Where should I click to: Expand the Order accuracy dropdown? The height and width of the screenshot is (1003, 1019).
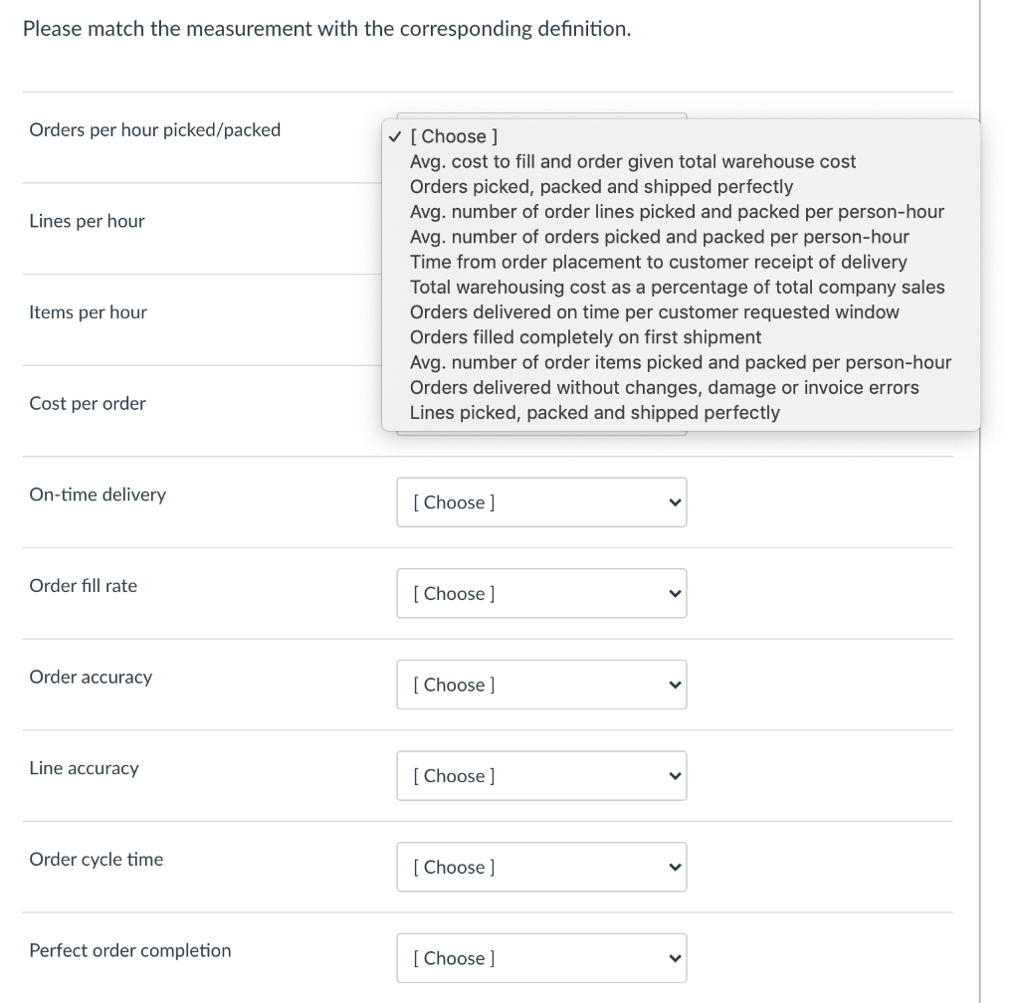(x=540, y=685)
